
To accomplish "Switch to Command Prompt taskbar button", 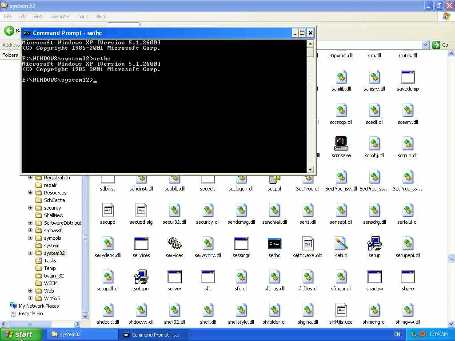I will pyautogui.click(x=154, y=335).
